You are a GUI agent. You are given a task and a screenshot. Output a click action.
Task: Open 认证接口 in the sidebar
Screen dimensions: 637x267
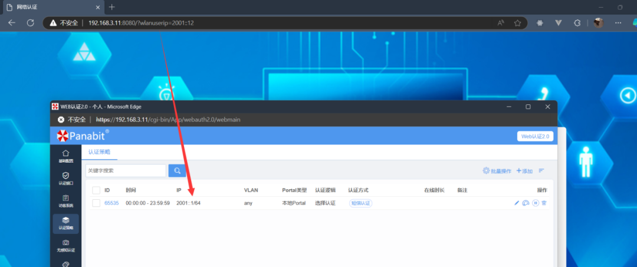coord(66,178)
